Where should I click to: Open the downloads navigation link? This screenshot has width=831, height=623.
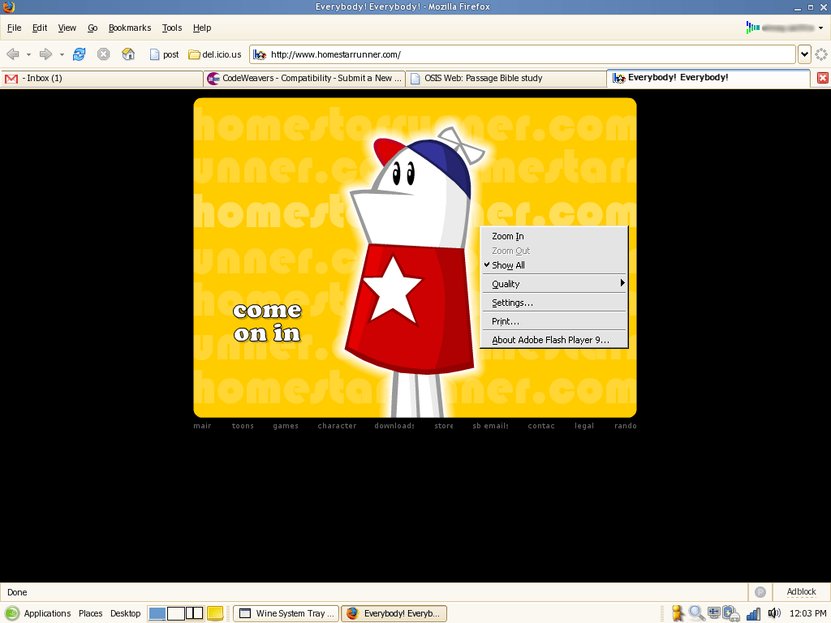pyautogui.click(x=394, y=425)
